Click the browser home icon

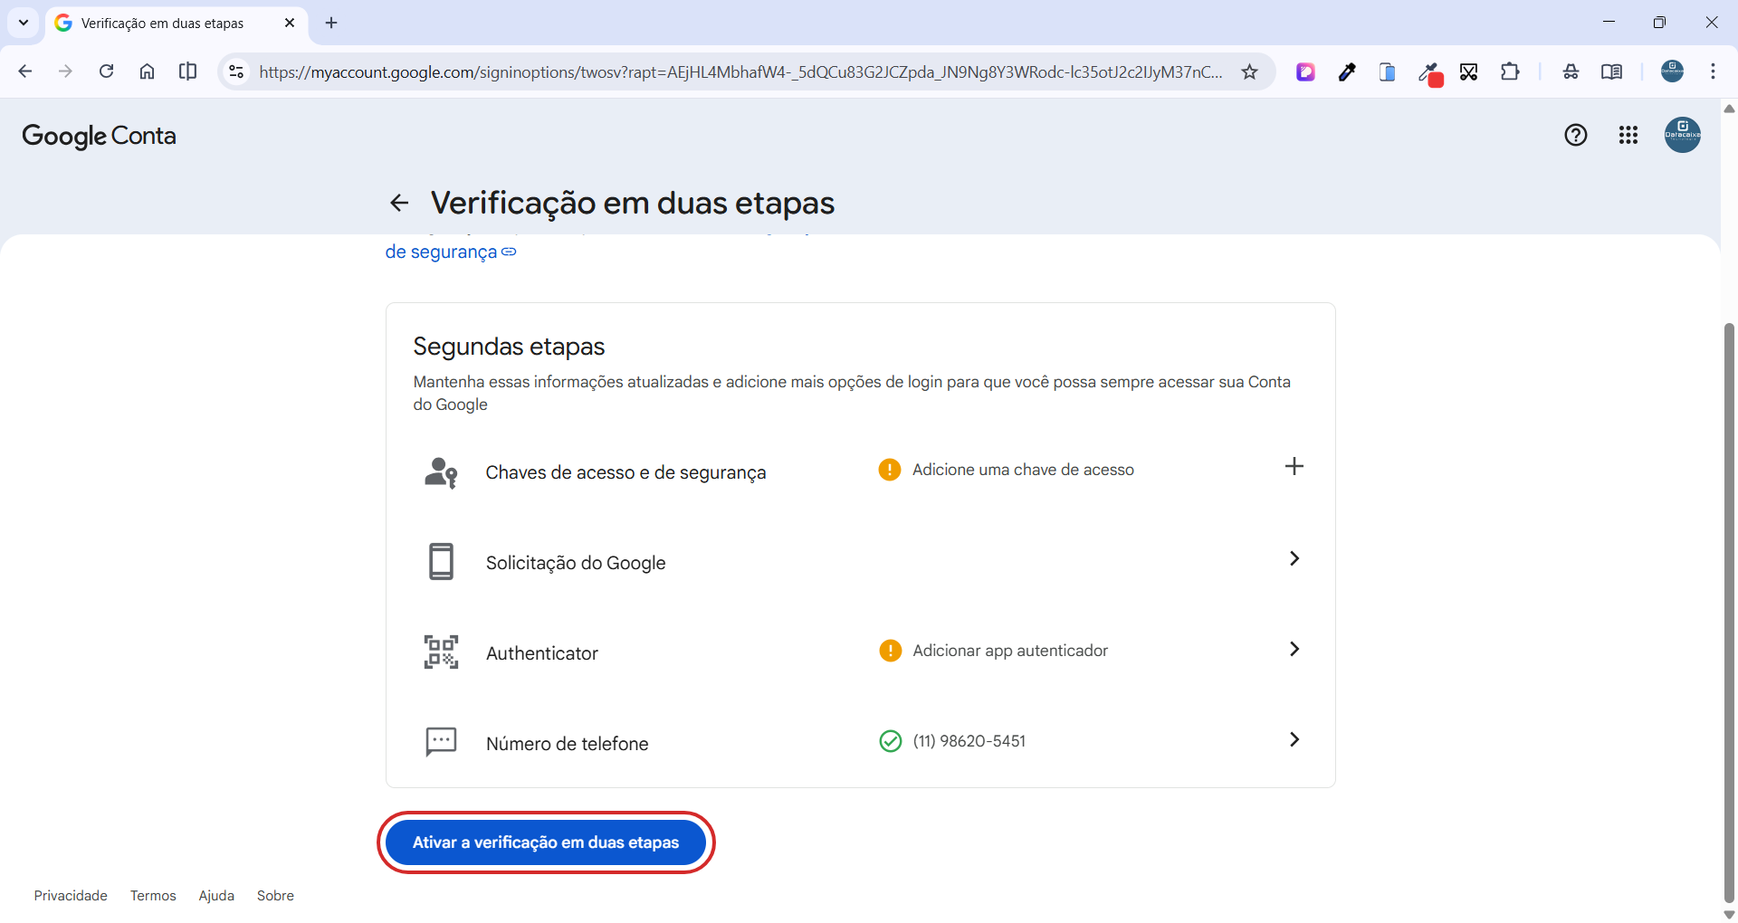[147, 71]
